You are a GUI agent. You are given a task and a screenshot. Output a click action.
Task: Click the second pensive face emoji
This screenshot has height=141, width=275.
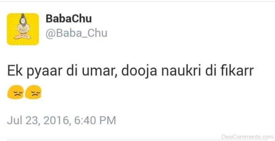tap(33, 92)
